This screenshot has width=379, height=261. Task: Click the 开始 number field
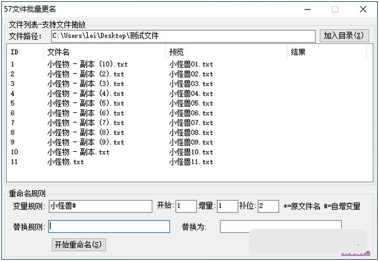point(186,206)
